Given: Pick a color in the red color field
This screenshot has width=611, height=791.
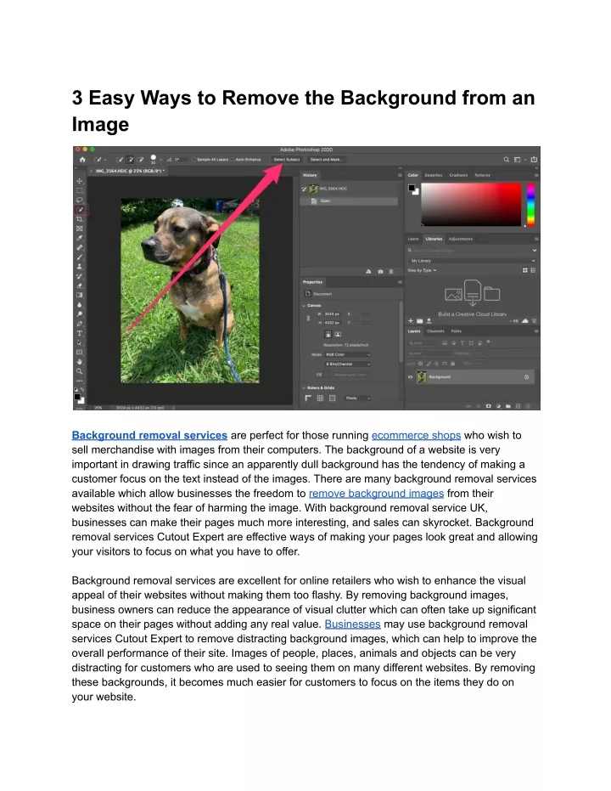Looking at the screenshot, I should (x=471, y=204).
